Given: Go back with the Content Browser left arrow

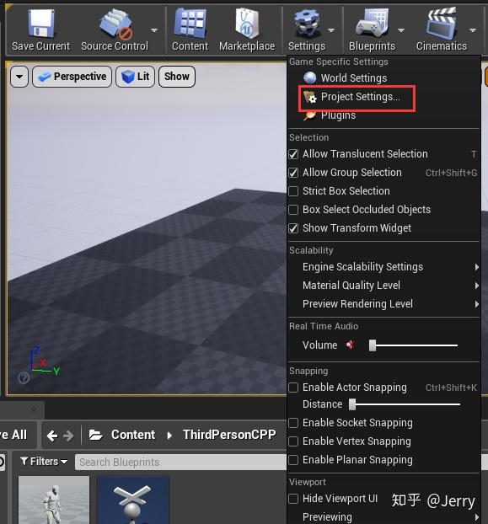Looking at the screenshot, I should [x=51, y=436].
